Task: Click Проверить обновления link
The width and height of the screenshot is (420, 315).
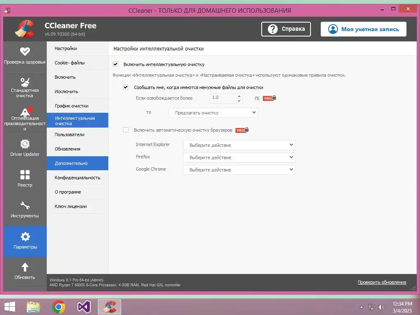Action: click(x=382, y=282)
